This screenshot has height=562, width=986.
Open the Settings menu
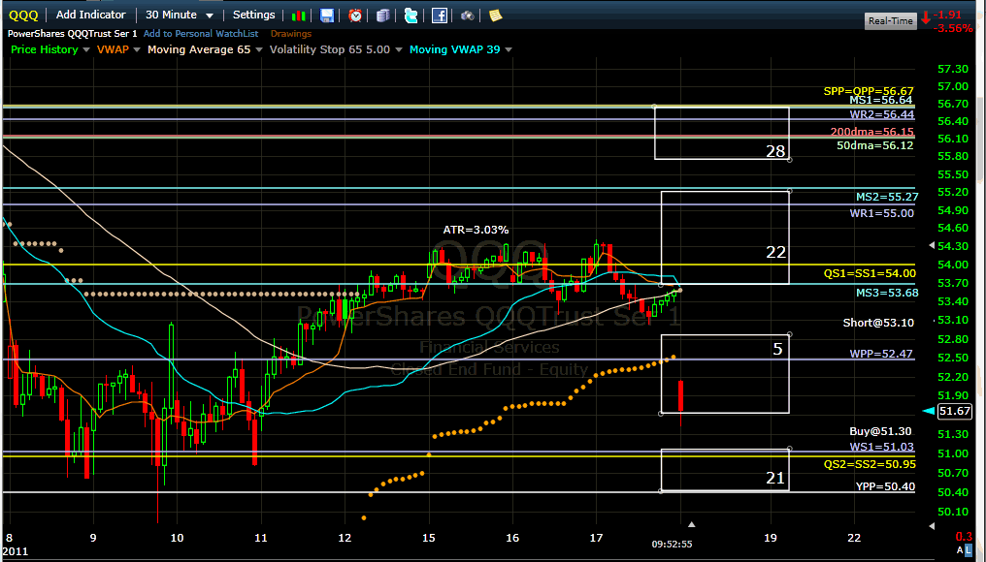(253, 15)
